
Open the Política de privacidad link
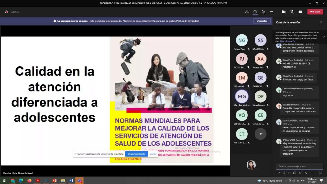[187, 21]
